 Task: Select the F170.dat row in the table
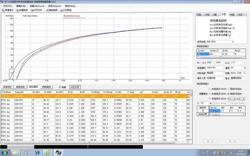point(95,116)
